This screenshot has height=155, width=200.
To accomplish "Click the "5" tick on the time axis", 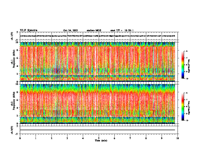I will (x=99, y=138).
